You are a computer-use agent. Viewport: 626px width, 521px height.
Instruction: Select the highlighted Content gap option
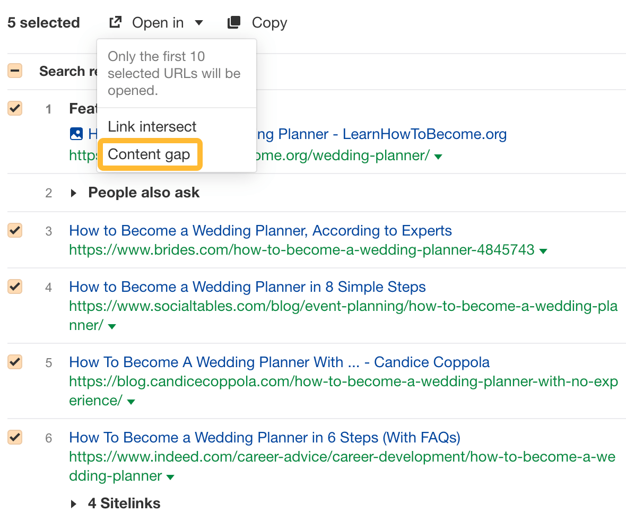(x=150, y=154)
